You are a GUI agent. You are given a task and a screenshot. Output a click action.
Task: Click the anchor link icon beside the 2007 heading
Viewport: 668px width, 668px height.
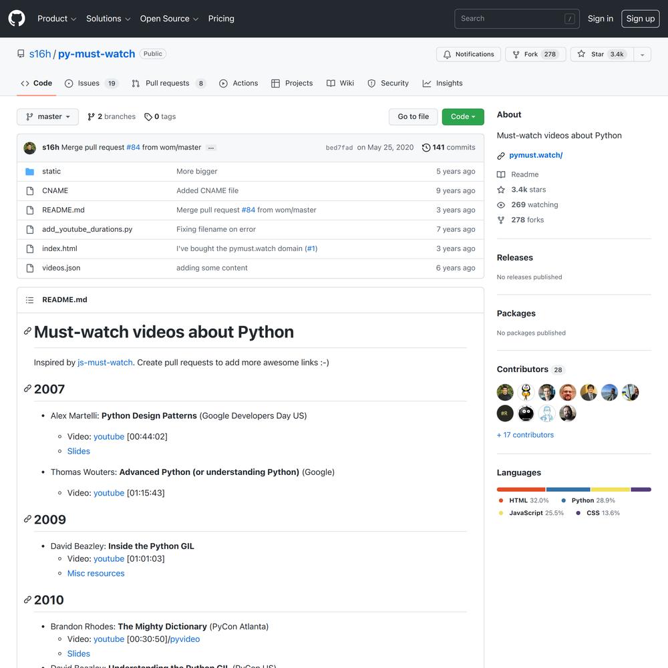click(27, 389)
